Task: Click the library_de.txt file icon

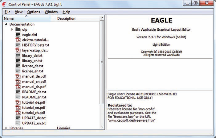Action: [x=18, y=56]
